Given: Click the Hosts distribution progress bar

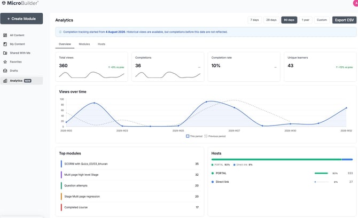Looking at the screenshot, I should [282, 160].
